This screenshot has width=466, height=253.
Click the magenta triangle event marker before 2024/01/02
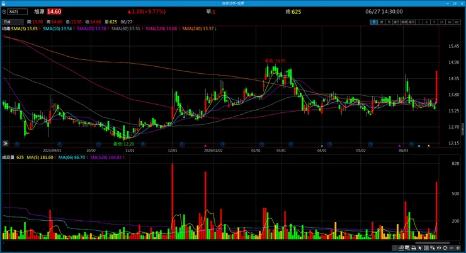click(205, 146)
